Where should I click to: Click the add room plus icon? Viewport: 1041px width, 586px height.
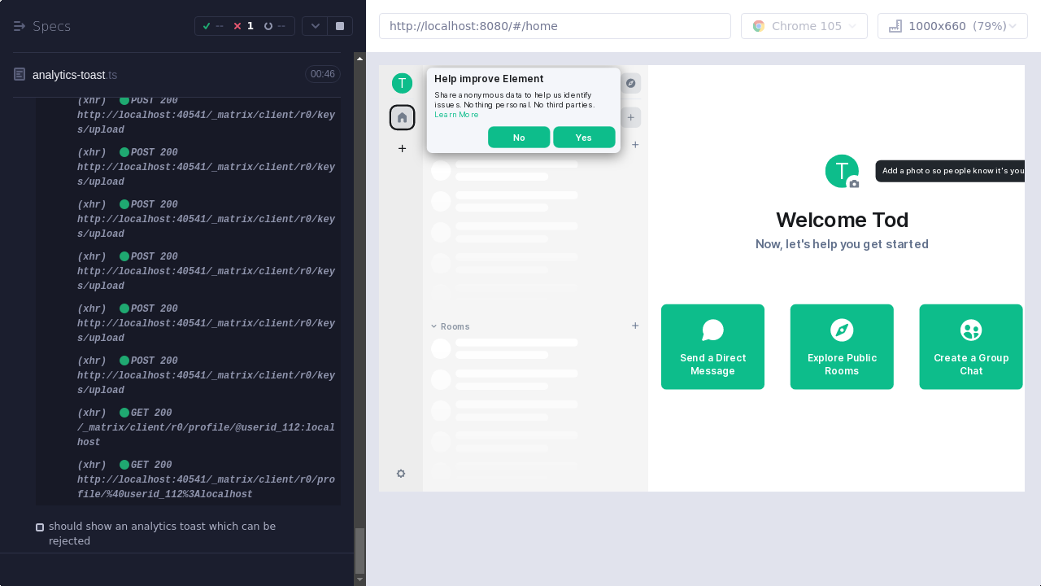pos(635,326)
